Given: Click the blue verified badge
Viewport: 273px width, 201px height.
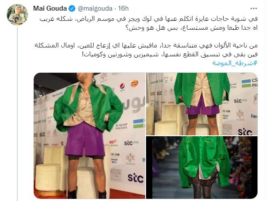Looking at the screenshot, I should click(x=72, y=8).
